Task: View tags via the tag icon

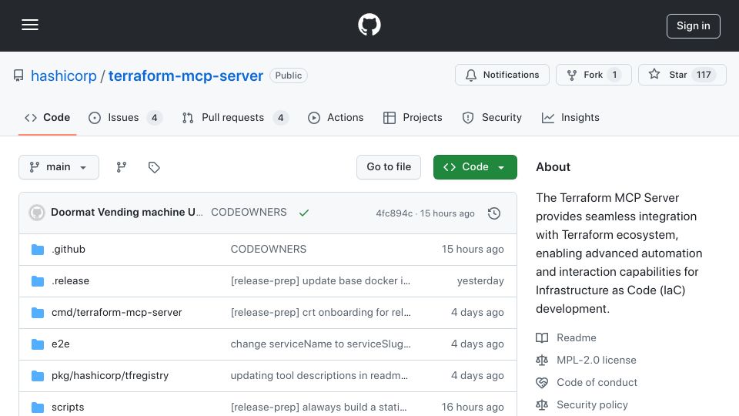Action: 154,167
